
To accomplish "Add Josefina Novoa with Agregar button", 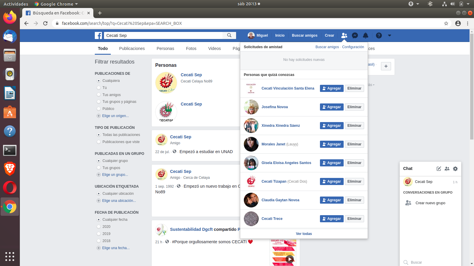I will 332,107.
